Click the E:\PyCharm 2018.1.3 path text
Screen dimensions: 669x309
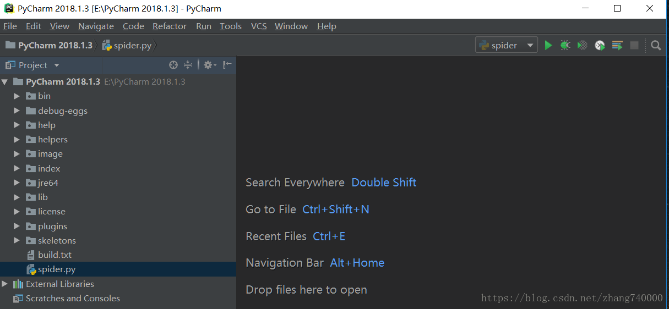[x=145, y=82]
